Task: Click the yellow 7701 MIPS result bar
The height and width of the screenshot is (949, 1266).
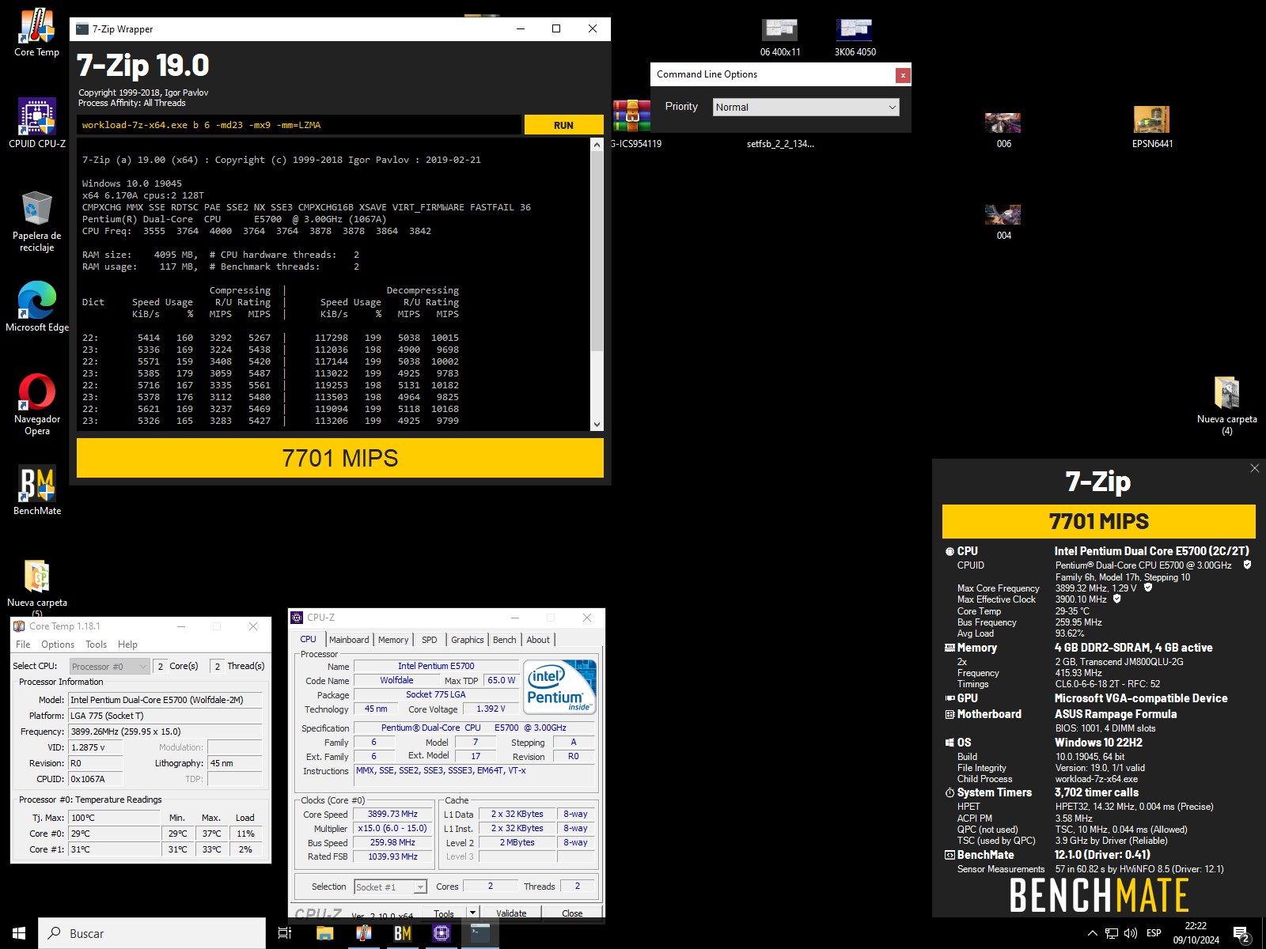Action: [x=340, y=458]
